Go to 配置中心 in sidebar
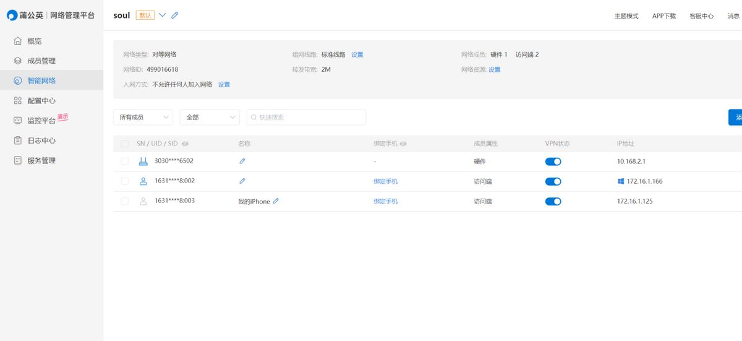Viewport: 742px width, 341px height. point(41,100)
